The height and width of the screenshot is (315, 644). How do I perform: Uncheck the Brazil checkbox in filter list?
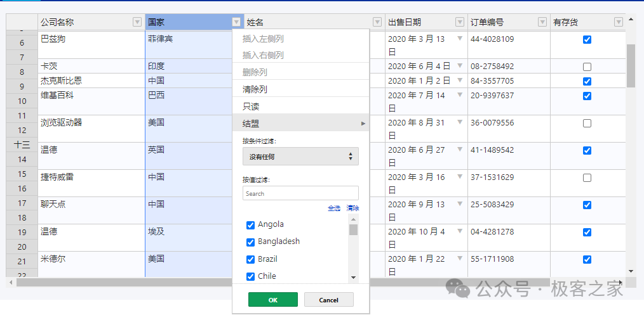pyautogui.click(x=250, y=259)
